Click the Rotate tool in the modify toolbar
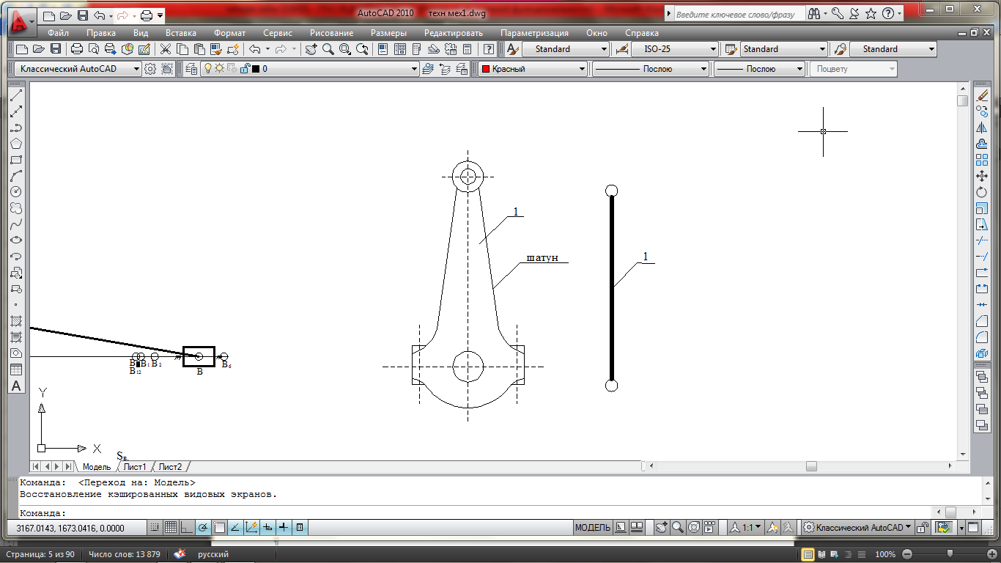The height and width of the screenshot is (563, 1001). point(982,192)
